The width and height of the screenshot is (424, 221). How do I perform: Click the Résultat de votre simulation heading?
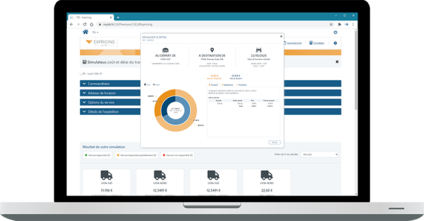click(104, 147)
